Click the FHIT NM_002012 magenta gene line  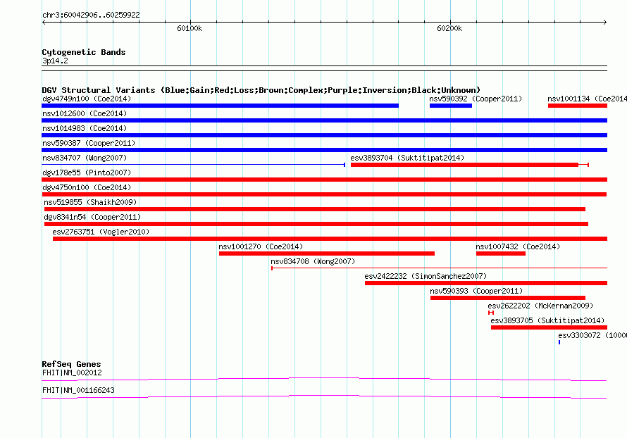coord(324,379)
